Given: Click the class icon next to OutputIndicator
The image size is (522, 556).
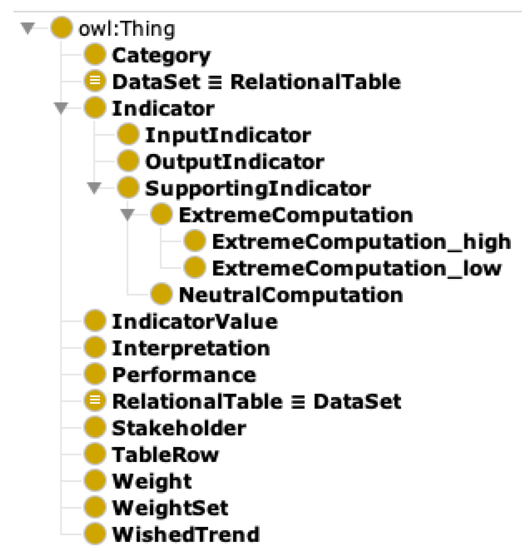Looking at the screenshot, I should tap(128, 161).
